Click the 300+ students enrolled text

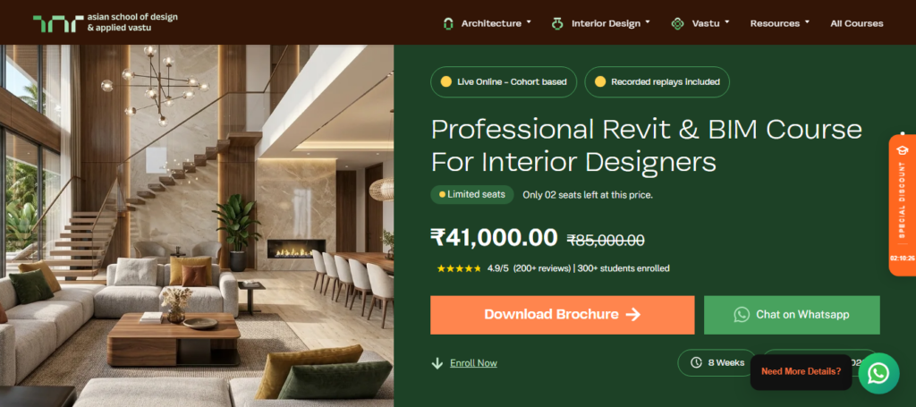point(623,268)
